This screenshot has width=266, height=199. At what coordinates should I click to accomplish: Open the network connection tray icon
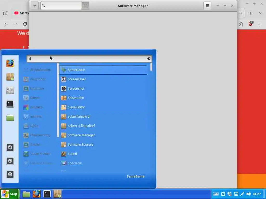pos(242,194)
